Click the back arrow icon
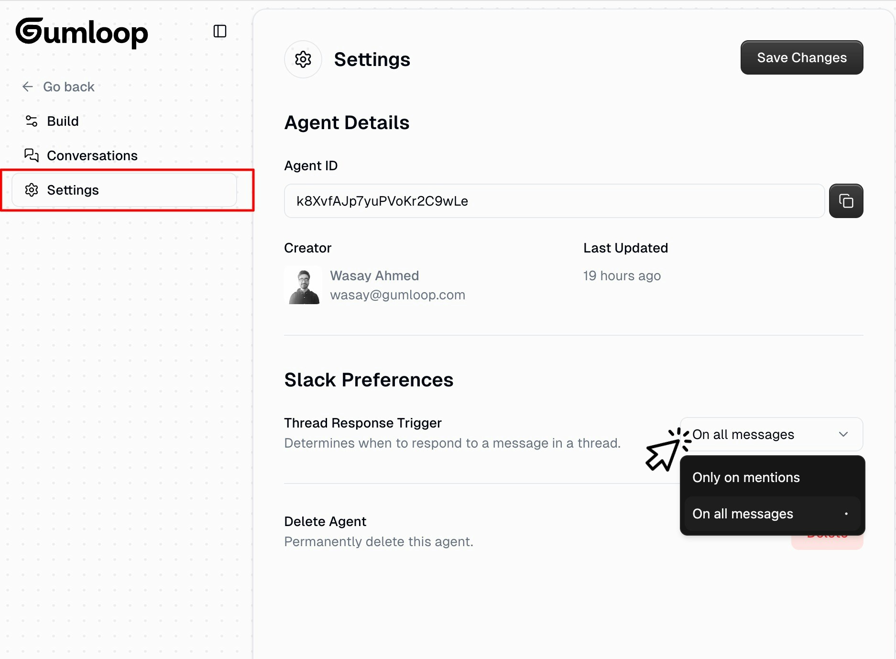Image resolution: width=896 pixels, height=659 pixels. tap(28, 87)
